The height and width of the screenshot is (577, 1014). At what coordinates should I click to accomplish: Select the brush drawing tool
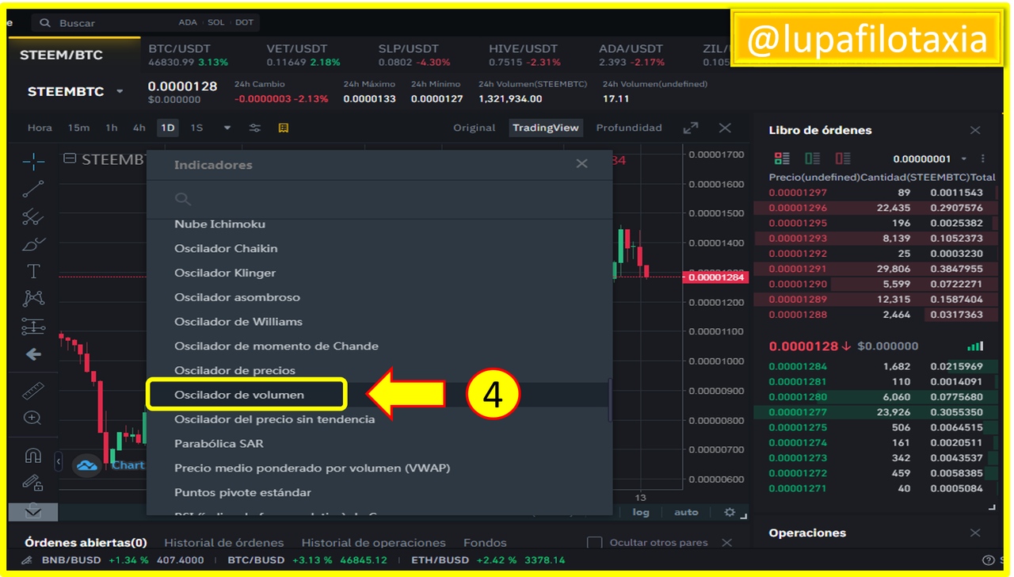tap(33, 243)
